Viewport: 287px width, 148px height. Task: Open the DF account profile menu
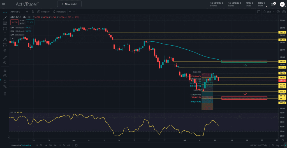coord(282,4)
